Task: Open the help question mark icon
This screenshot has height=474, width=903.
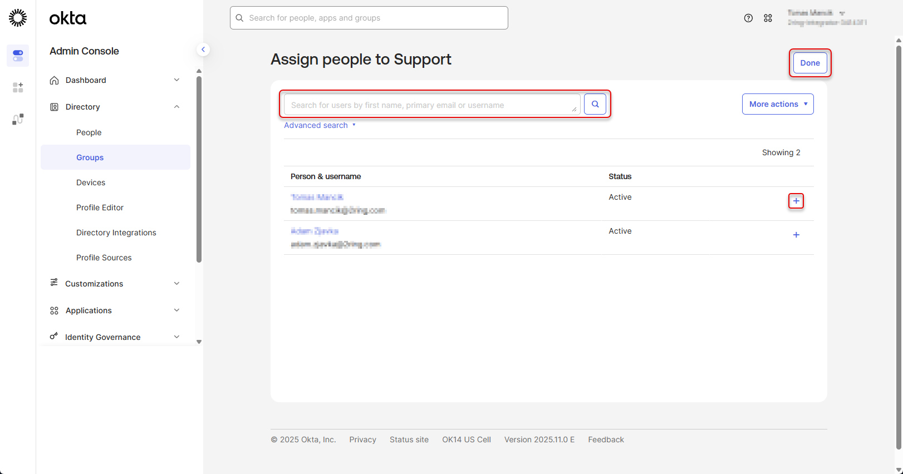Action: click(748, 18)
